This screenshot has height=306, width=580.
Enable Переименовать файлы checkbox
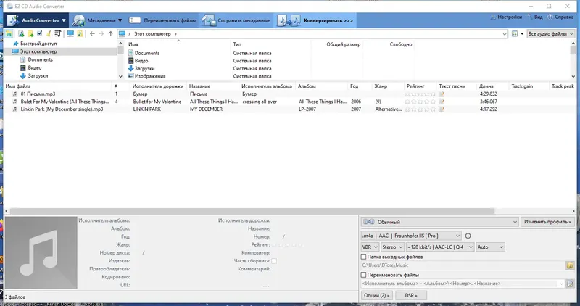[x=363, y=275]
